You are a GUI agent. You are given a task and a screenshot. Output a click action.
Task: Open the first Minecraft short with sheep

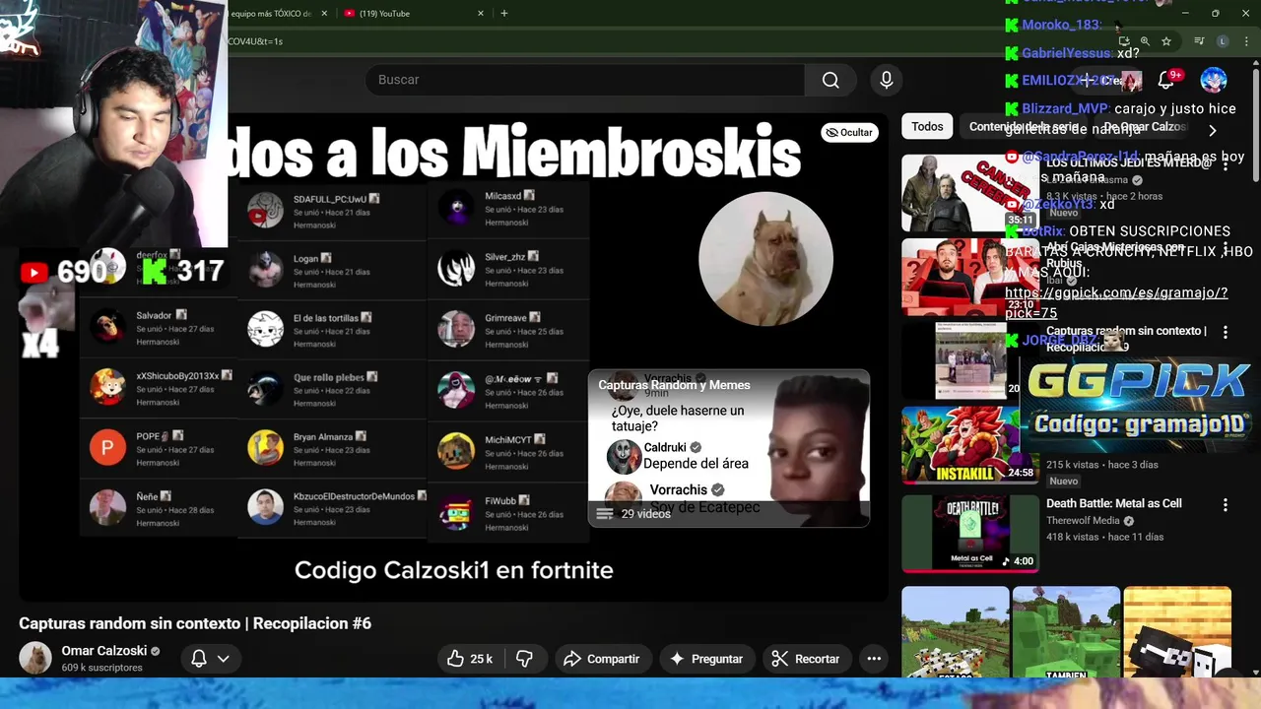(x=956, y=632)
